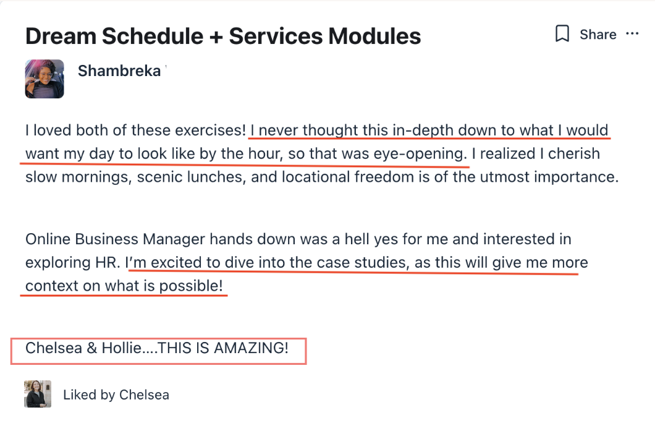Click the word "eye-opening" in the post
The height and width of the screenshot is (423, 655).
419,154
